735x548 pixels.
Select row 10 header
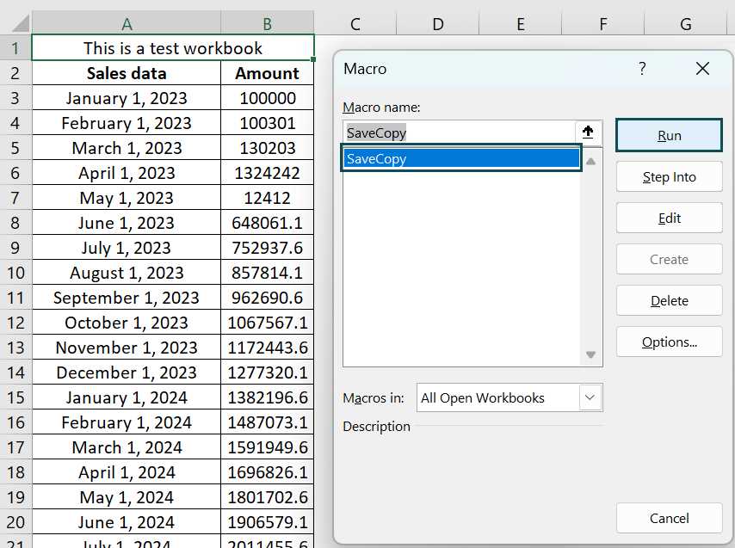coord(15,273)
